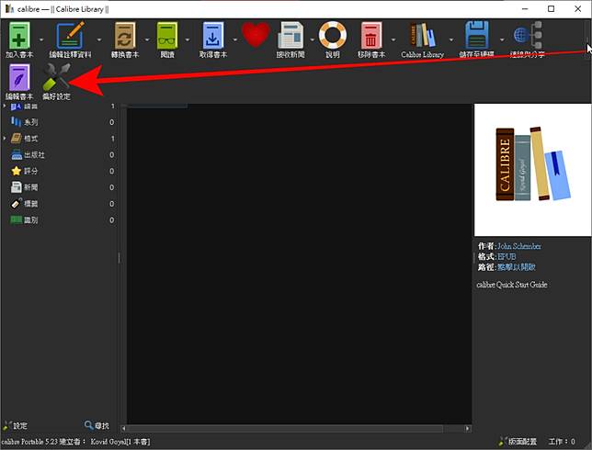Click the 儲存至磁碟 save to disk icon

[477, 36]
